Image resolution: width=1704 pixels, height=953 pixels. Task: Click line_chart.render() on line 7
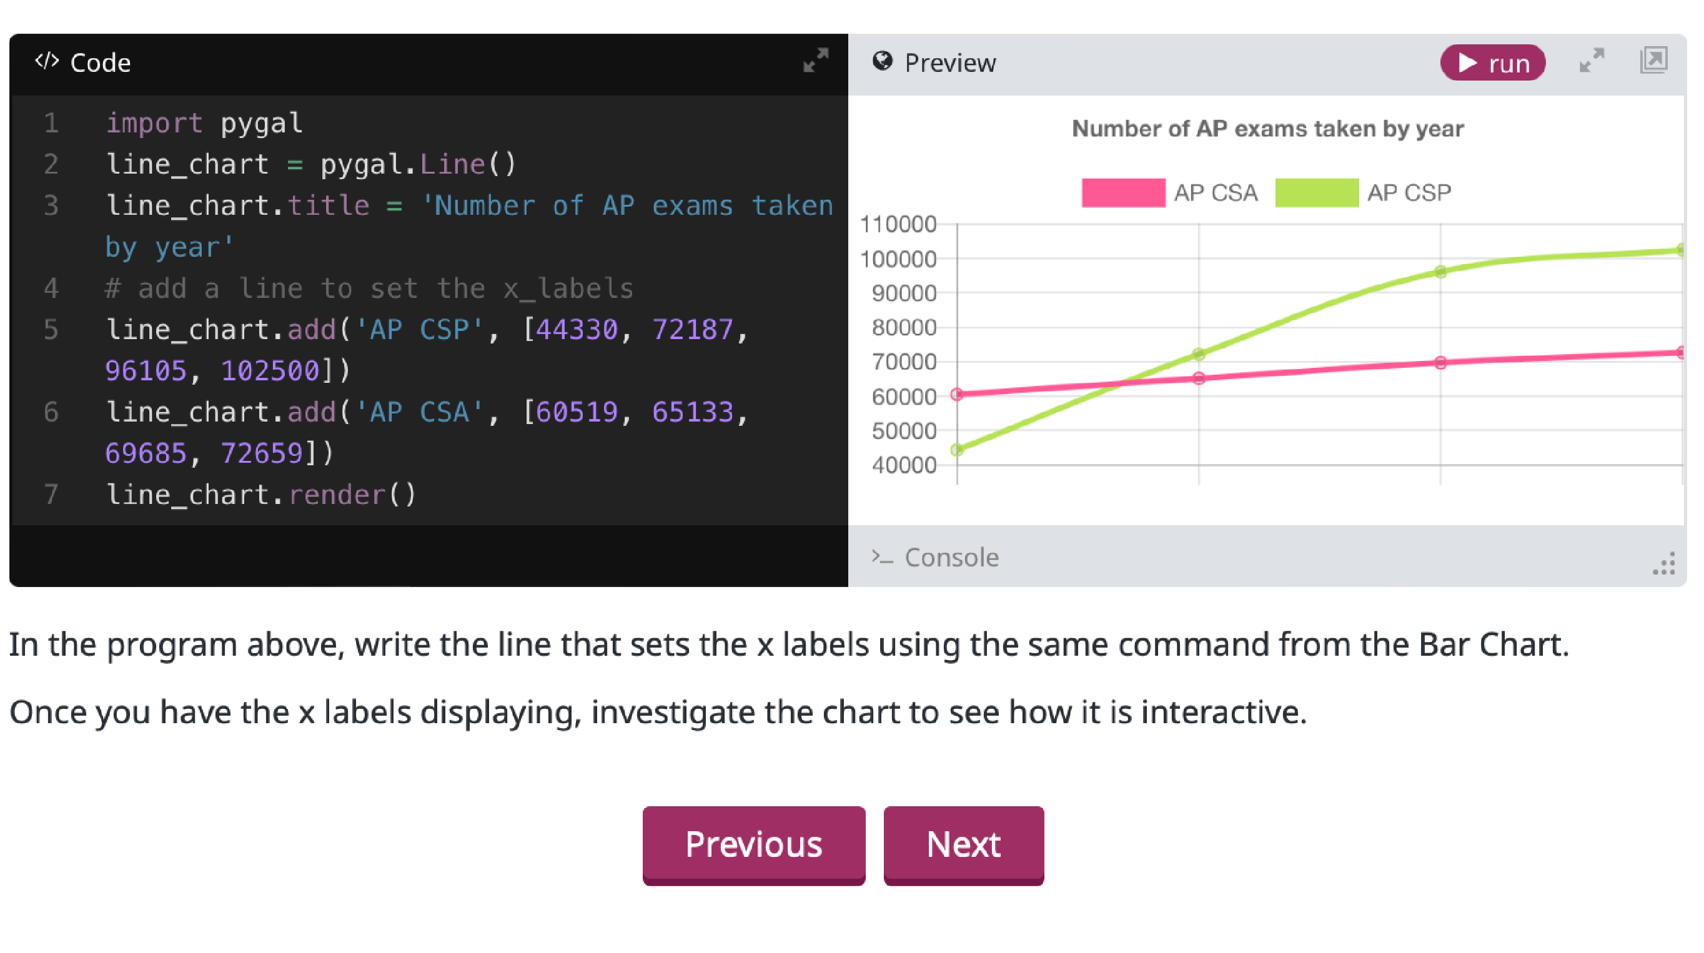260,495
